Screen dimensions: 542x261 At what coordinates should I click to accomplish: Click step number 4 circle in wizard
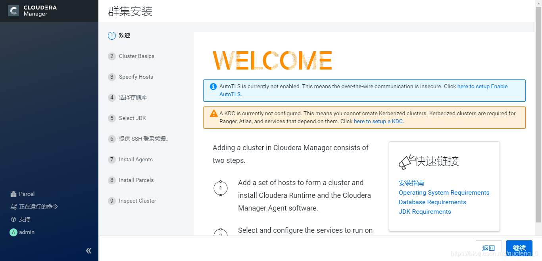112,98
